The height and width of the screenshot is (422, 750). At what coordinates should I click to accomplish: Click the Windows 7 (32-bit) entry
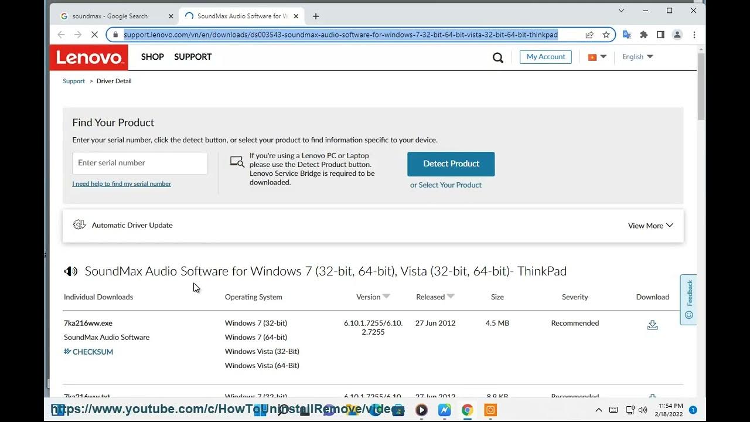tap(256, 324)
